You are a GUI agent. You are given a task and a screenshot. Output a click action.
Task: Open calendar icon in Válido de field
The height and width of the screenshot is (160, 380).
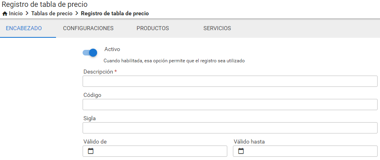[91, 151]
